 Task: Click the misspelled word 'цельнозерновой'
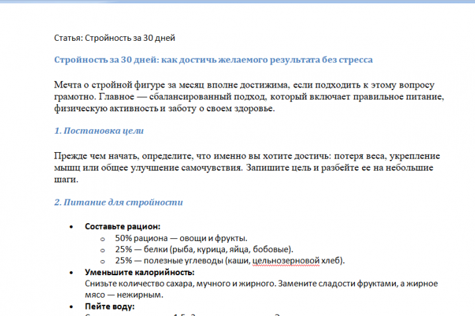(x=286, y=261)
